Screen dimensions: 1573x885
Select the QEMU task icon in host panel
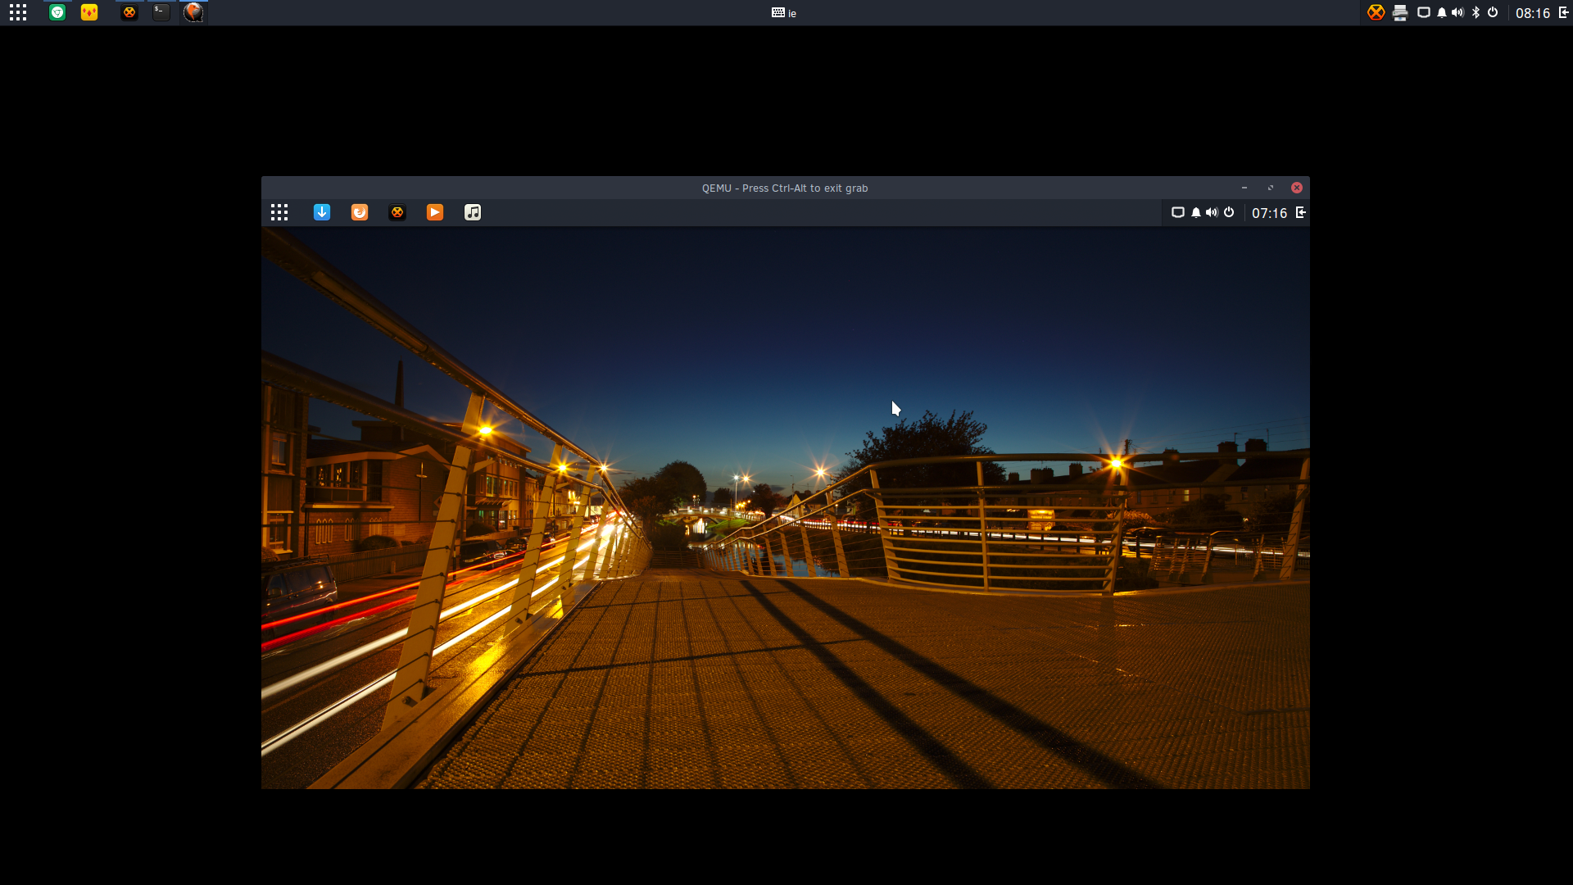pyautogui.click(x=193, y=12)
